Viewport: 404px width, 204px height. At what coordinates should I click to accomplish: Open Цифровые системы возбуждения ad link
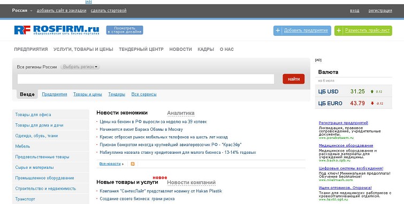pos(351,168)
